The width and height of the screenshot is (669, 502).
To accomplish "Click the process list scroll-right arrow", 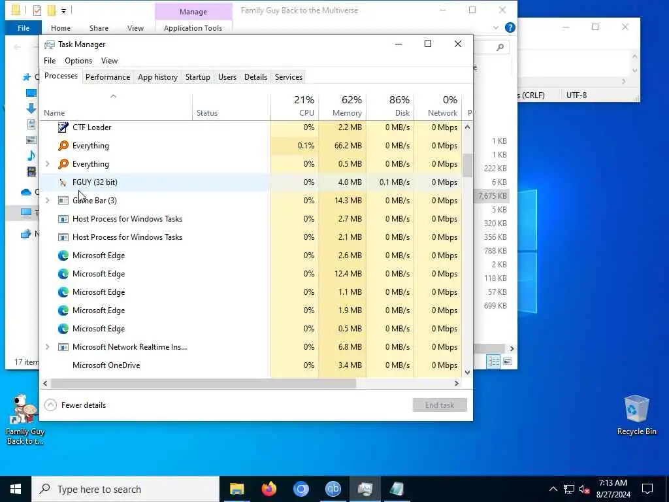I will tap(456, 383).
